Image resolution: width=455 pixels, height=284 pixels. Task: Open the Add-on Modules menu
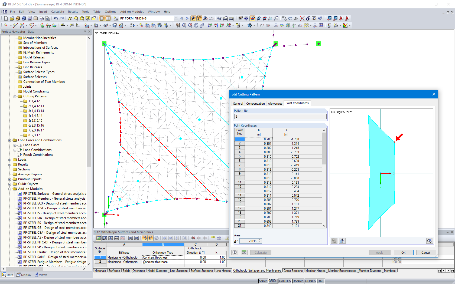pyautogui.click(x=132, y=12)
